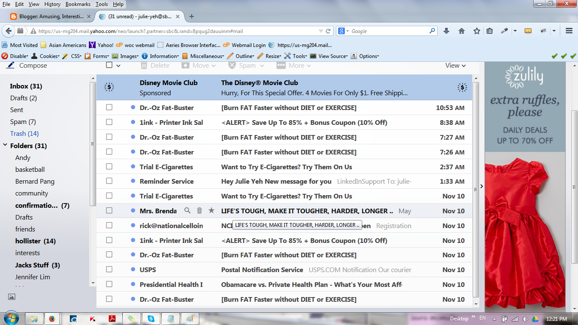The height and width of the screenshot is (325, 578).
Task: Click search icon on Mrs. Brenda row
Action: click(x=187, y=211)
